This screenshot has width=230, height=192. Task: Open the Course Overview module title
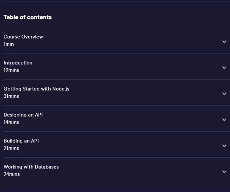pos(23,37)
